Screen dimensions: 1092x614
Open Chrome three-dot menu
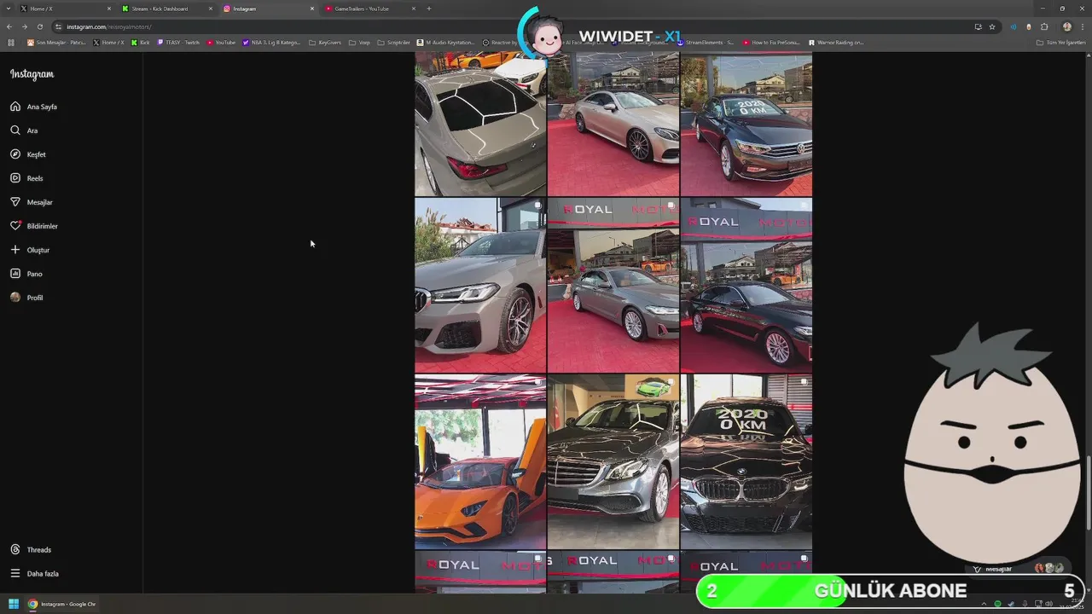coord(1082,26)
